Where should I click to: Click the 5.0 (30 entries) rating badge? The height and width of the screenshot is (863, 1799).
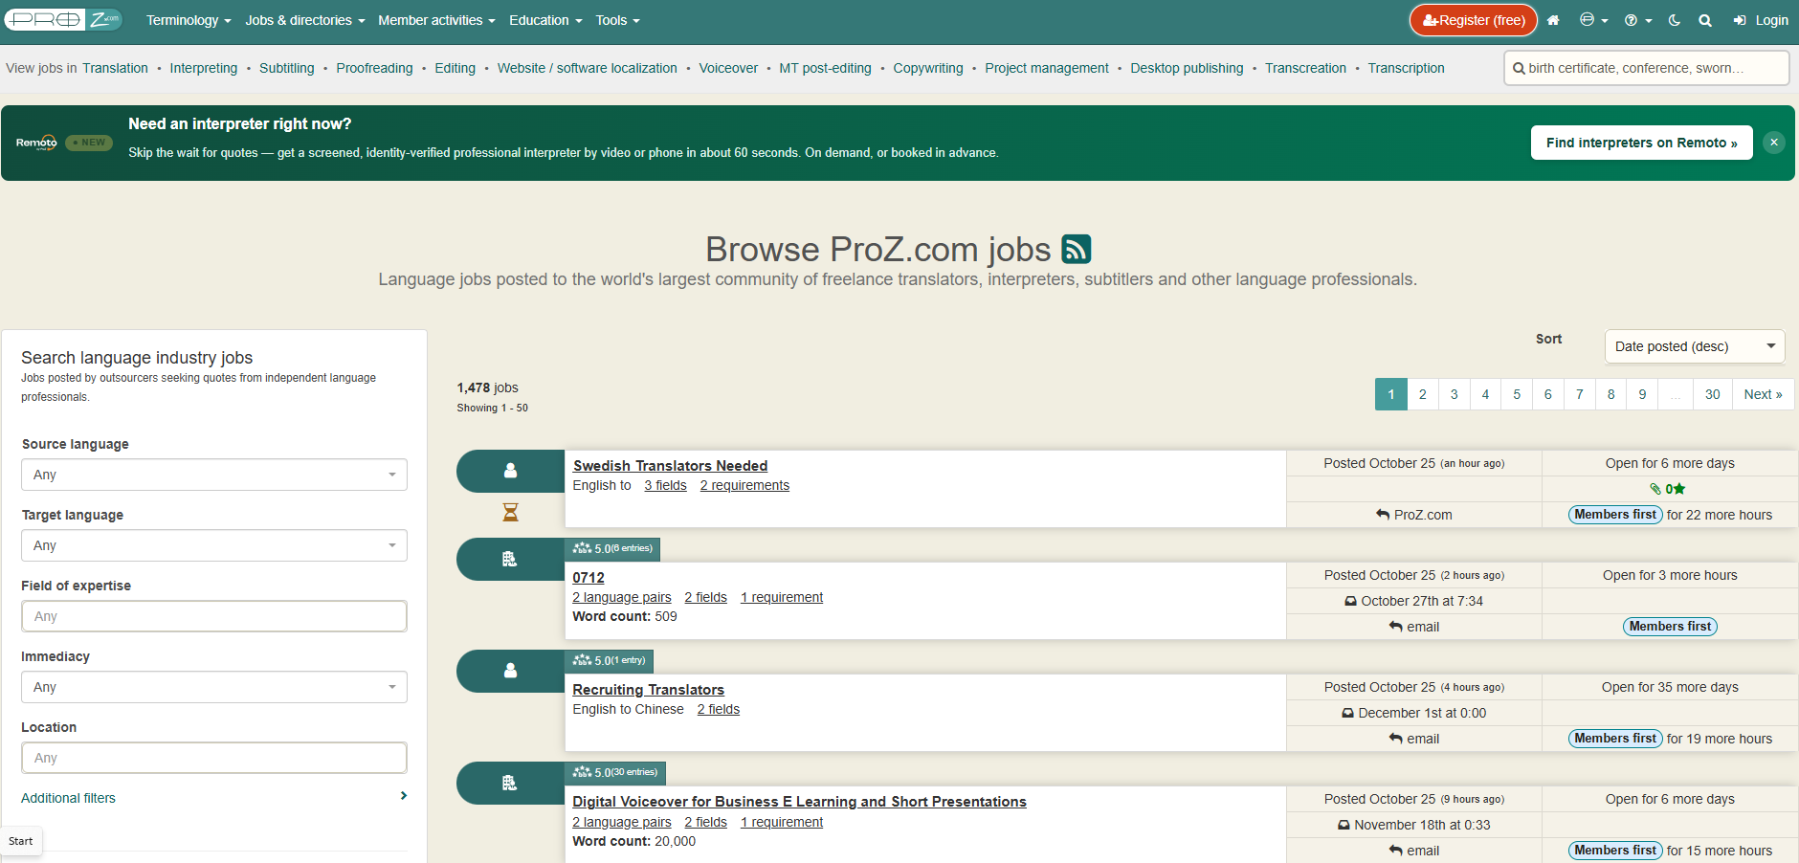click(615, 773)
